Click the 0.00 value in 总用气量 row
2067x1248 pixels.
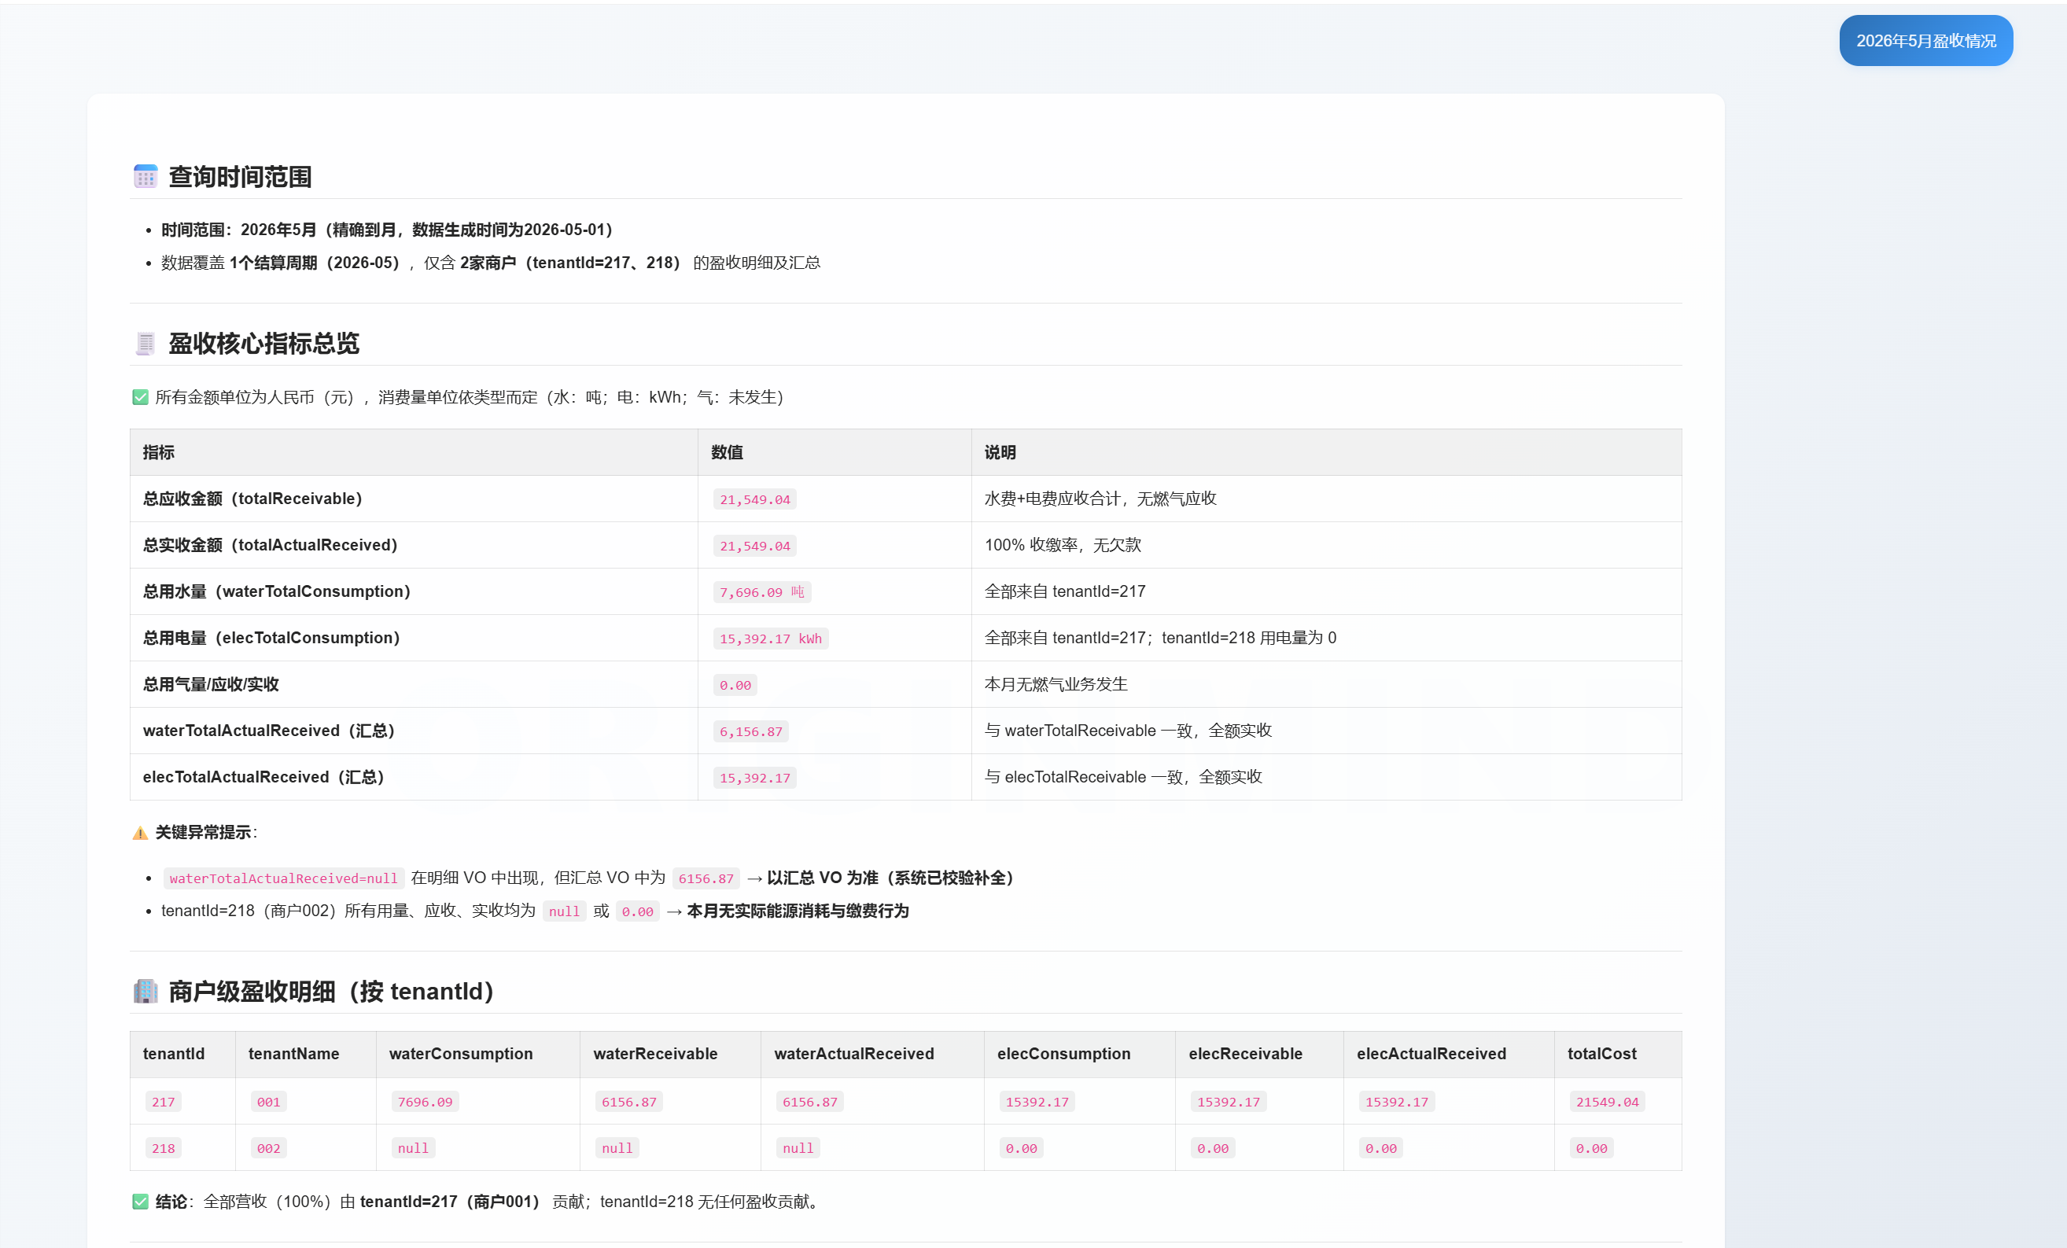pos(735,684)
